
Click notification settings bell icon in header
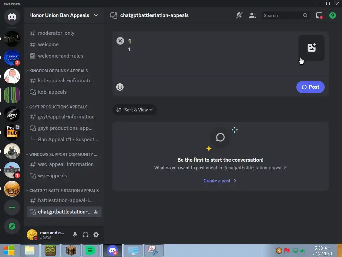tap(239, 15)
